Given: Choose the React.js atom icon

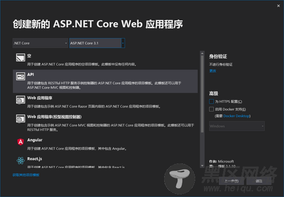Looking at the screenshot, I should point(21,160).
